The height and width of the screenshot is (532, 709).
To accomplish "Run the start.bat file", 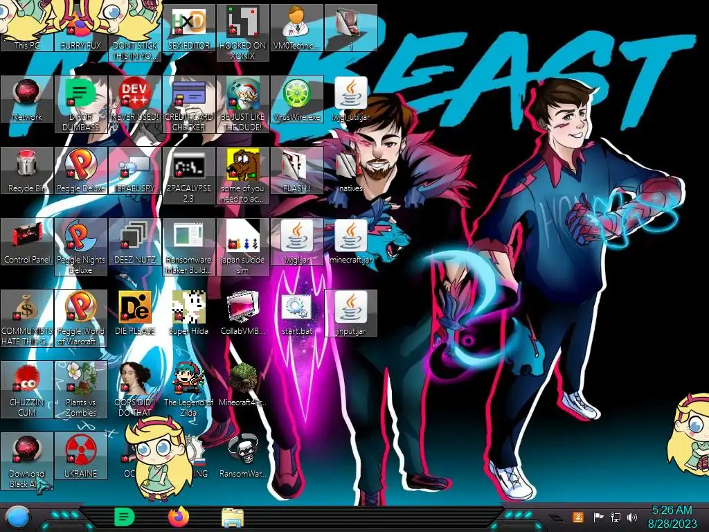I will [x=296, y=314].
